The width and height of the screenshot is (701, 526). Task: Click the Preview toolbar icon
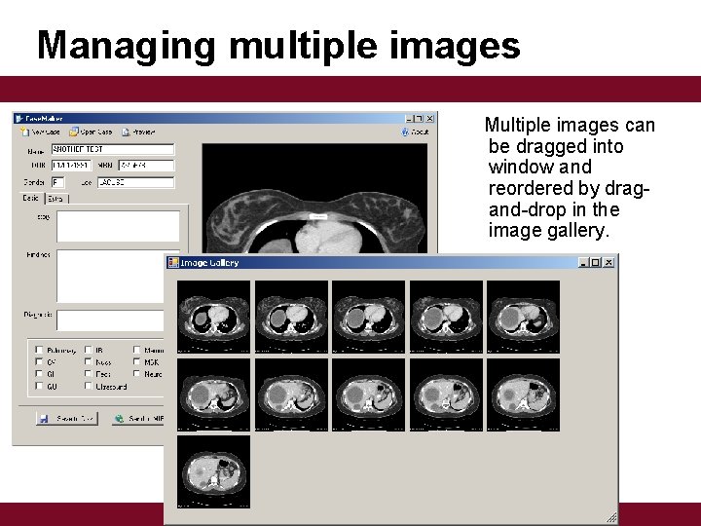[126, 131]
